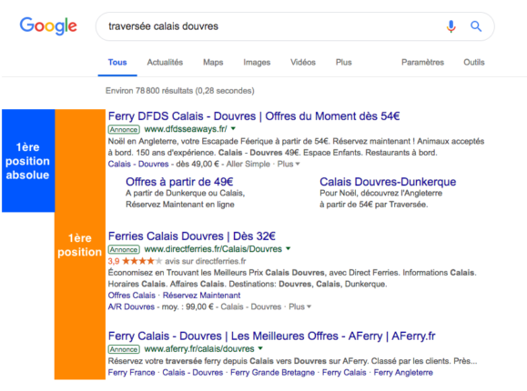This screenshot has width=527, height=391.
Task: Click www.dfdsseaways.fr/ URL text
Action: [186, 128]
